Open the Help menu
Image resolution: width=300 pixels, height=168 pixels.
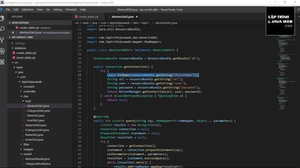pyautogui.click(x=82, y=9)
